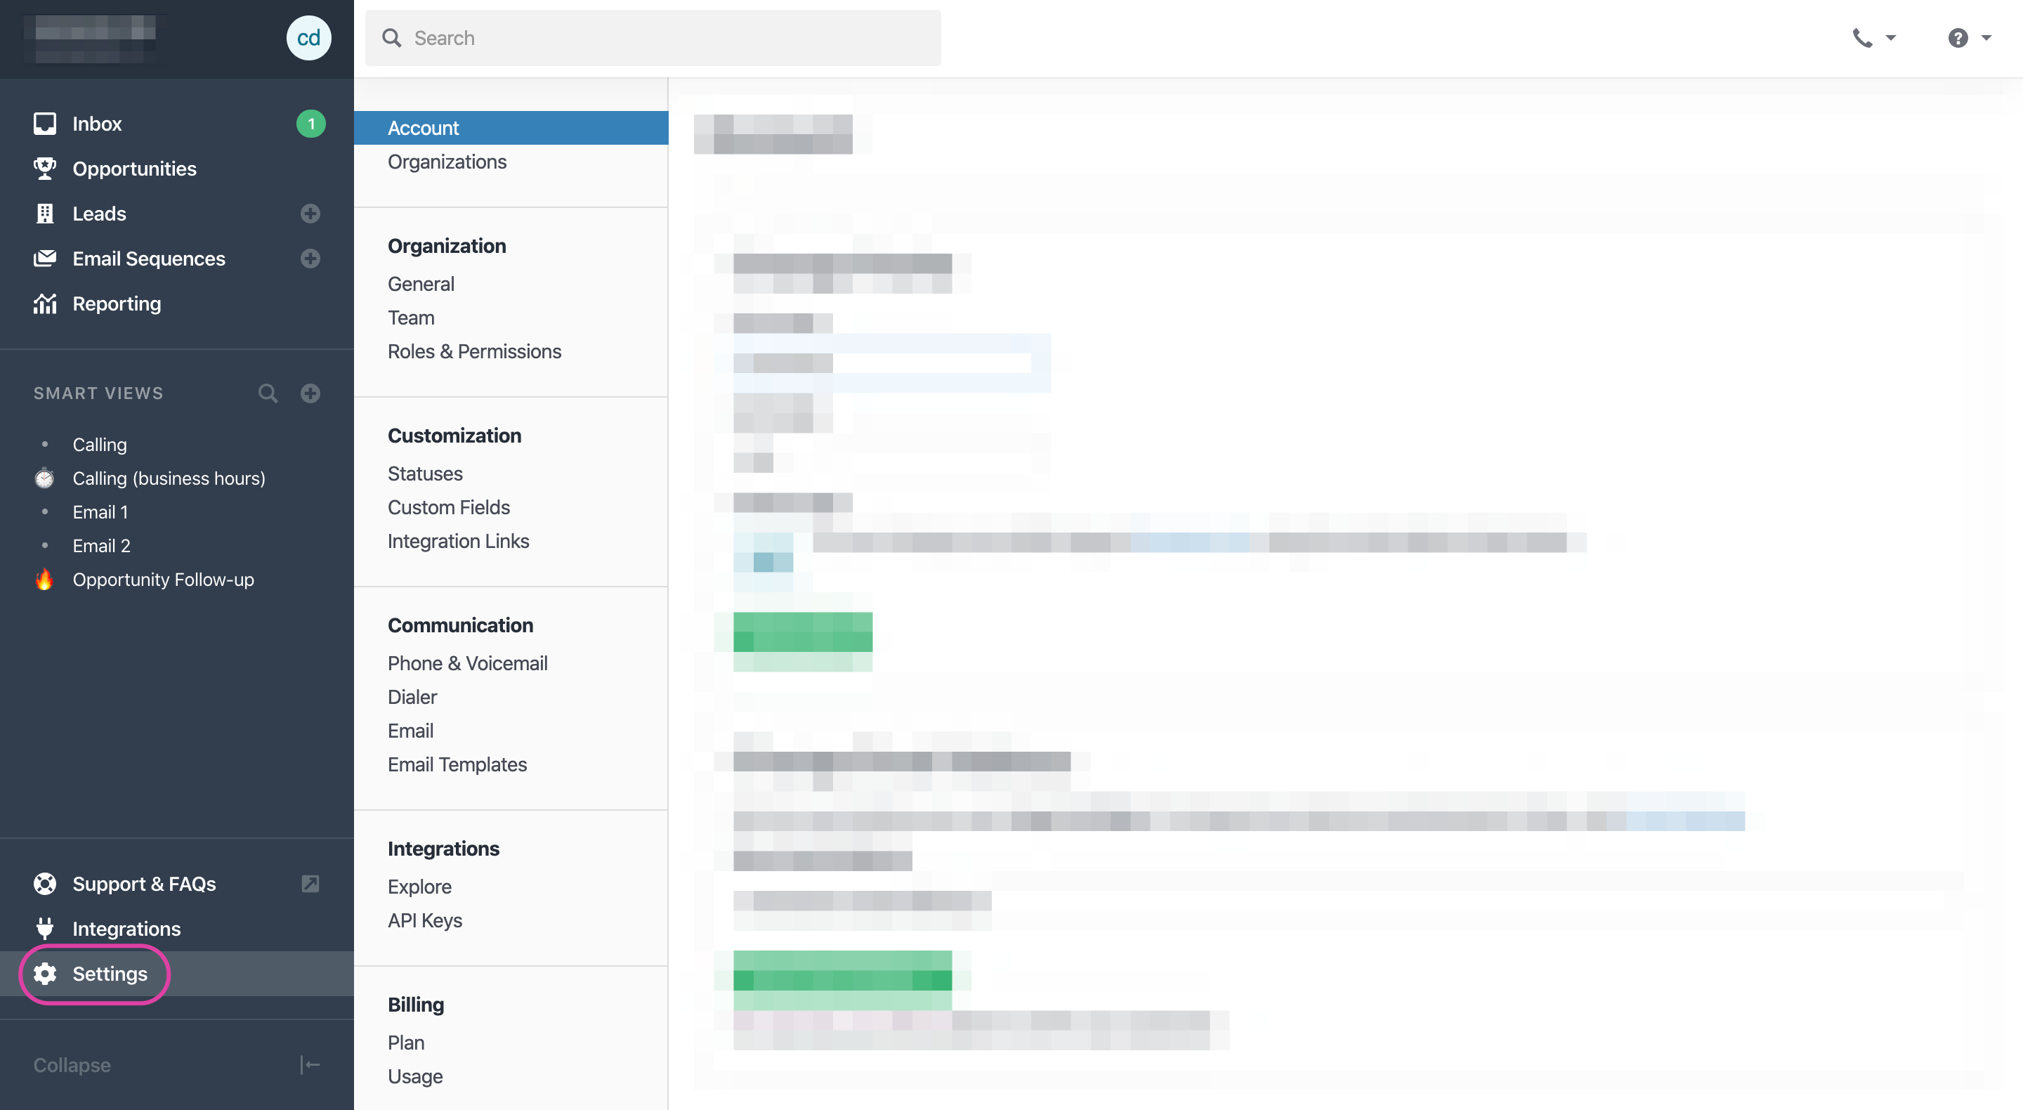Open Calling (business hours) smart view

pyautogui.click(x=169, y=478)
